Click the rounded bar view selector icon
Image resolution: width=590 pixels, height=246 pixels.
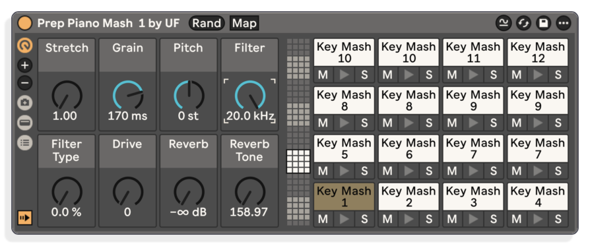point(25,123)
